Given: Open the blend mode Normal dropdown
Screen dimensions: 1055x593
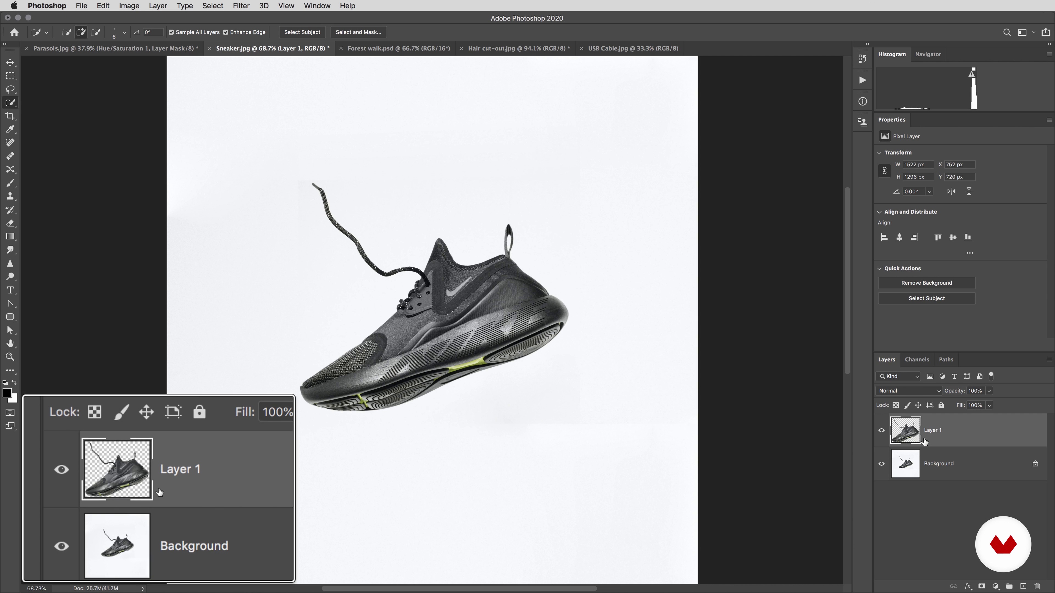Looking at the screenshot, I should point(908,391).
